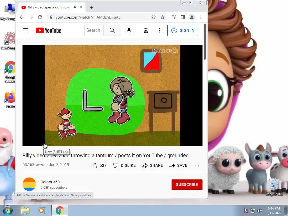
Task: Click the magnifier search button
Action: point(112,30)
